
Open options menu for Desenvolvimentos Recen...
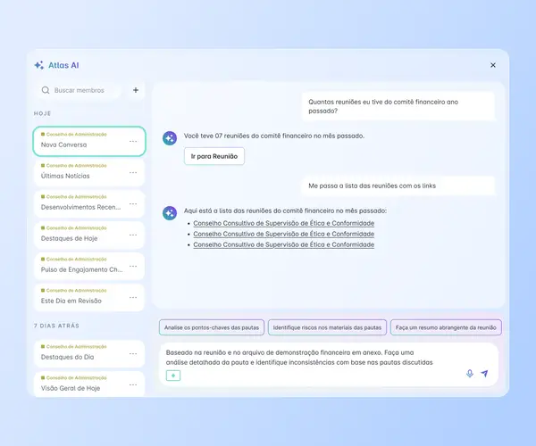(133, 203)
